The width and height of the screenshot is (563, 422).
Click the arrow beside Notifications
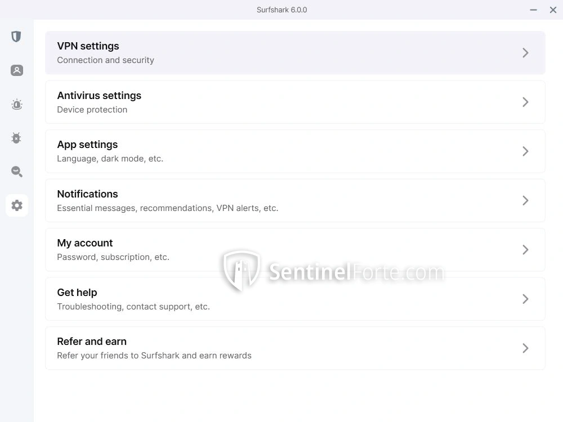coord(525,200)
